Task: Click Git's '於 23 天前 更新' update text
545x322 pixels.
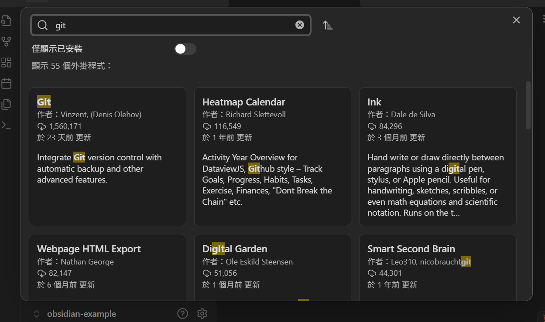Action: click(64, 138)
